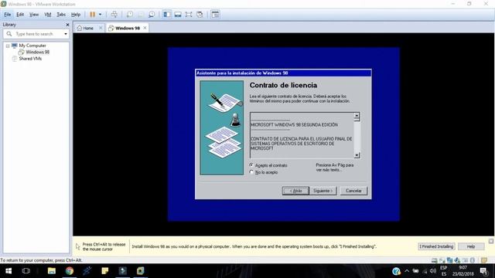Click the license text scroll-up arrow

(357, 116)
